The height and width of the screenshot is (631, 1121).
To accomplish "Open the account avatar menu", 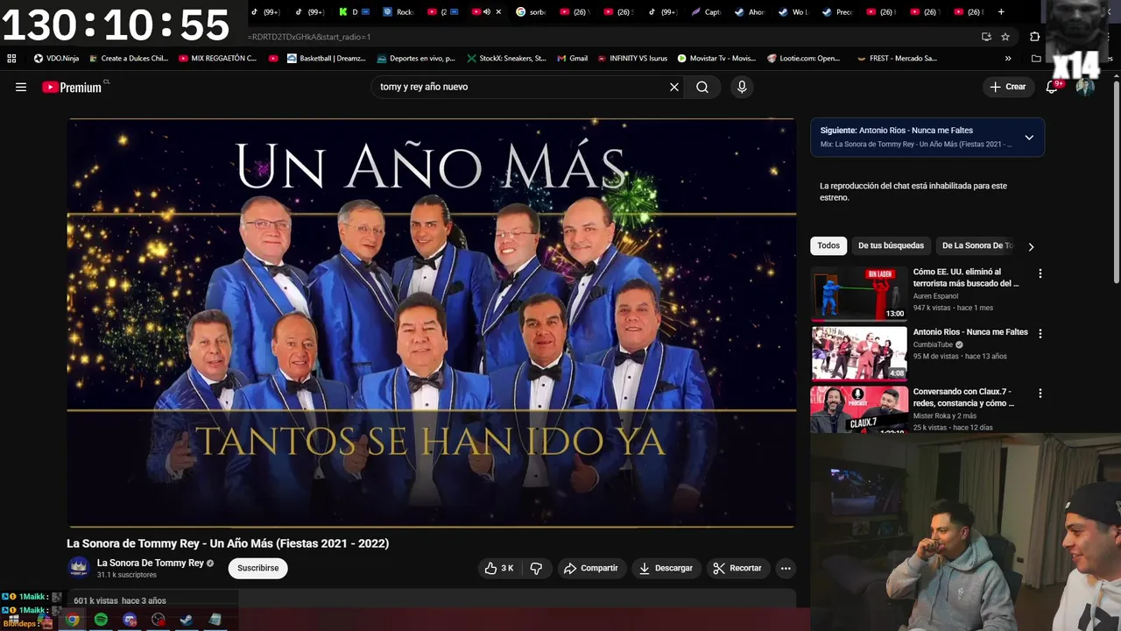I will (1085, 87).
